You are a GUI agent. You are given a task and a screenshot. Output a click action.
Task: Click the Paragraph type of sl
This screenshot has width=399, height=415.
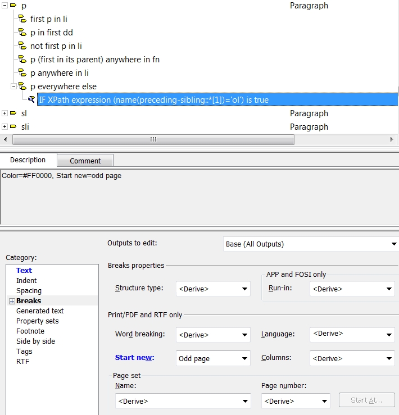tap(309, 113)
